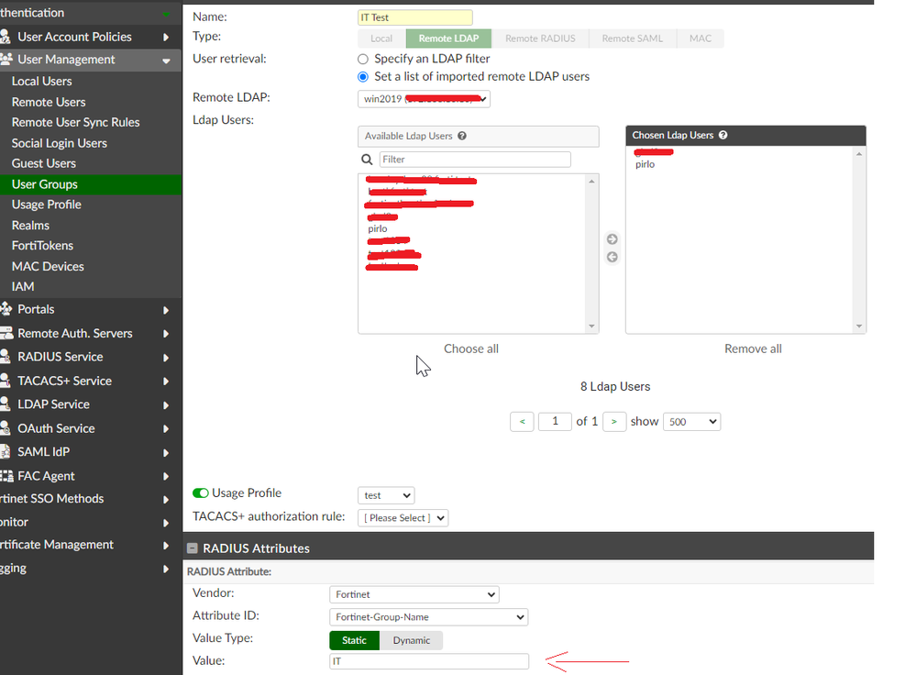916x675 pixels.
Task: Expand the FAC Agent submenu arrow
Action: point(166,476)
